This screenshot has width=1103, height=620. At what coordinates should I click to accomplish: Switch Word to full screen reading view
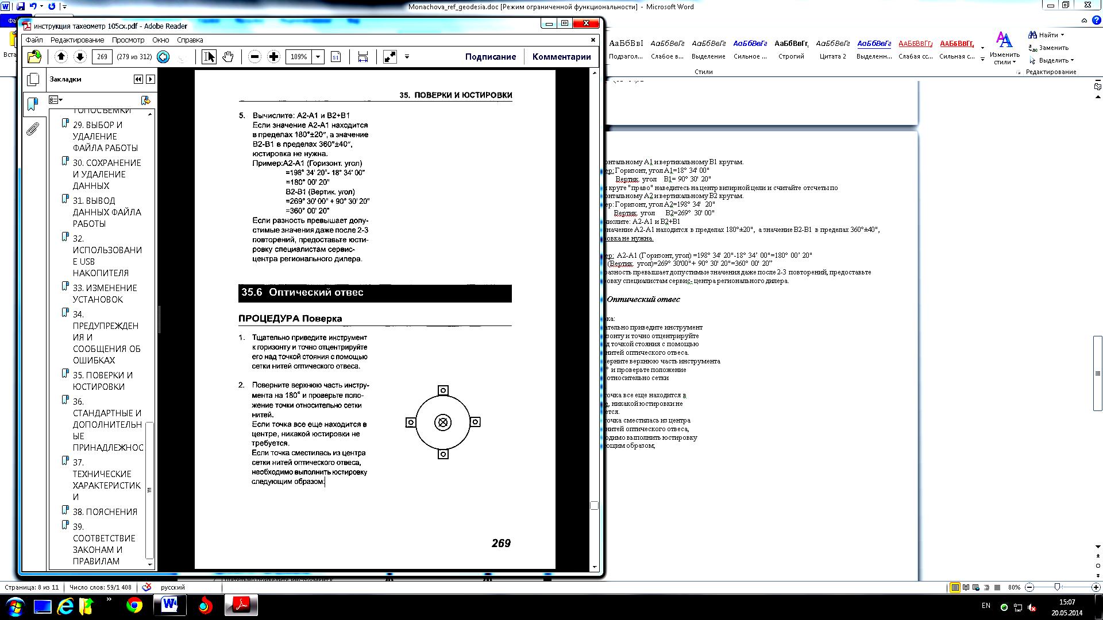coord(966,587)
